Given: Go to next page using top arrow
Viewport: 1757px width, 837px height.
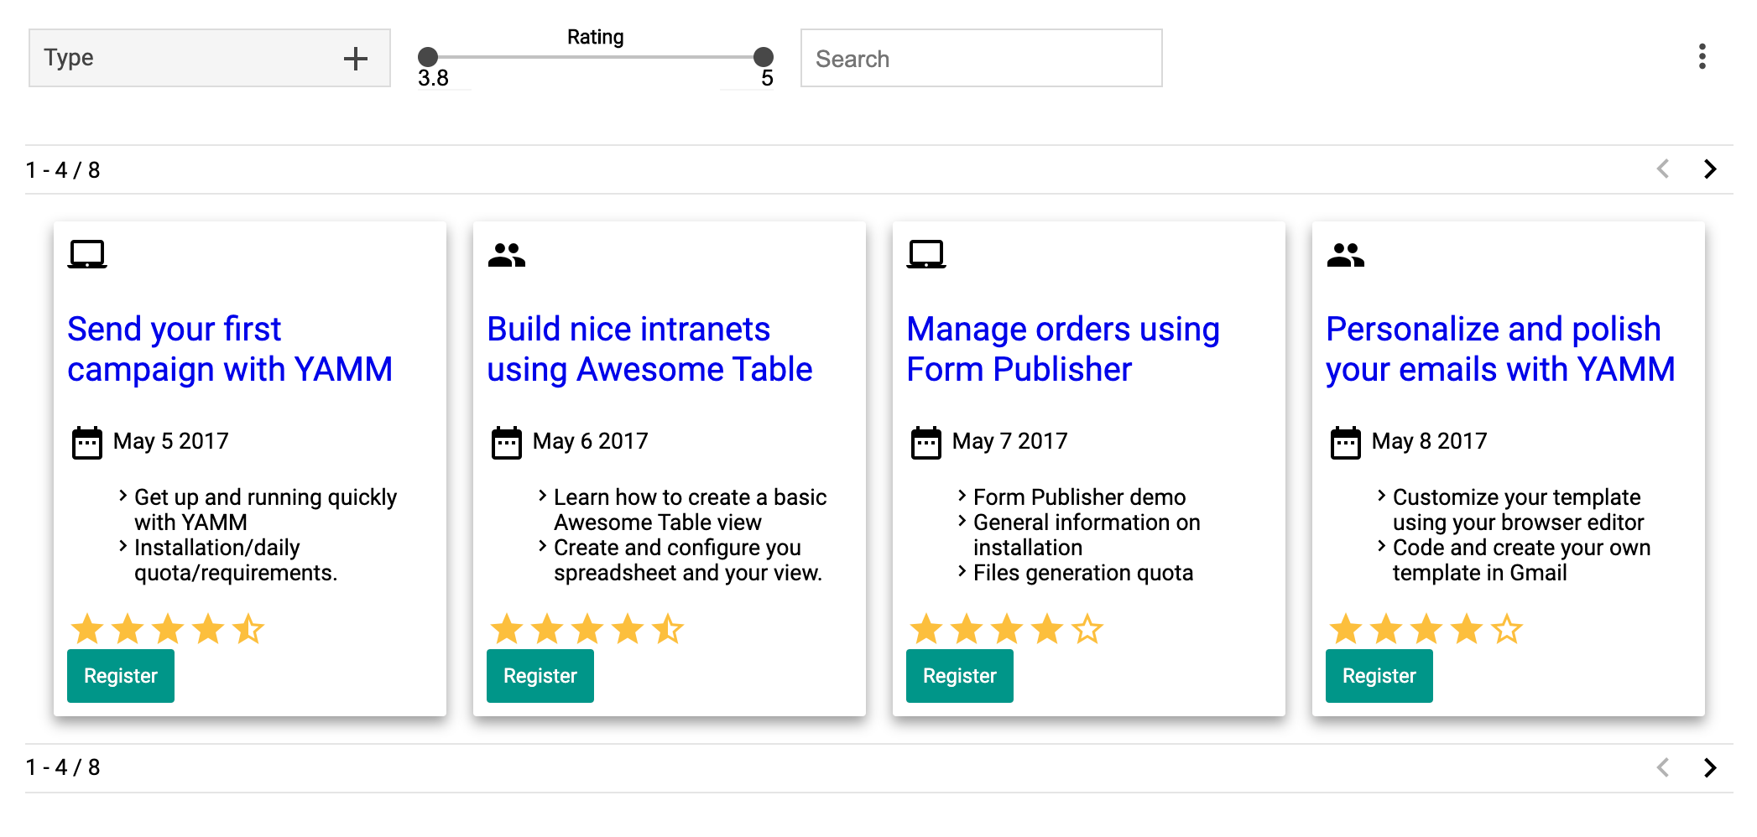Looking at the screenshot, I should pos(1710,169).
